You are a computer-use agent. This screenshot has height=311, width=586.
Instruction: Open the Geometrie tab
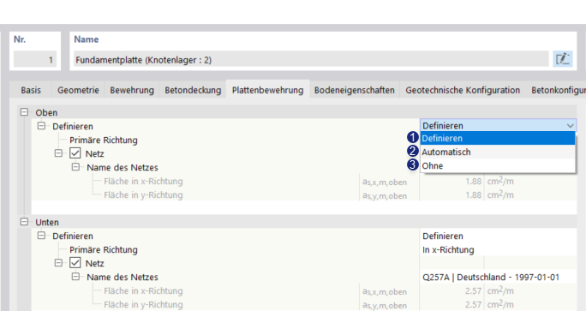tap(78, 90)
